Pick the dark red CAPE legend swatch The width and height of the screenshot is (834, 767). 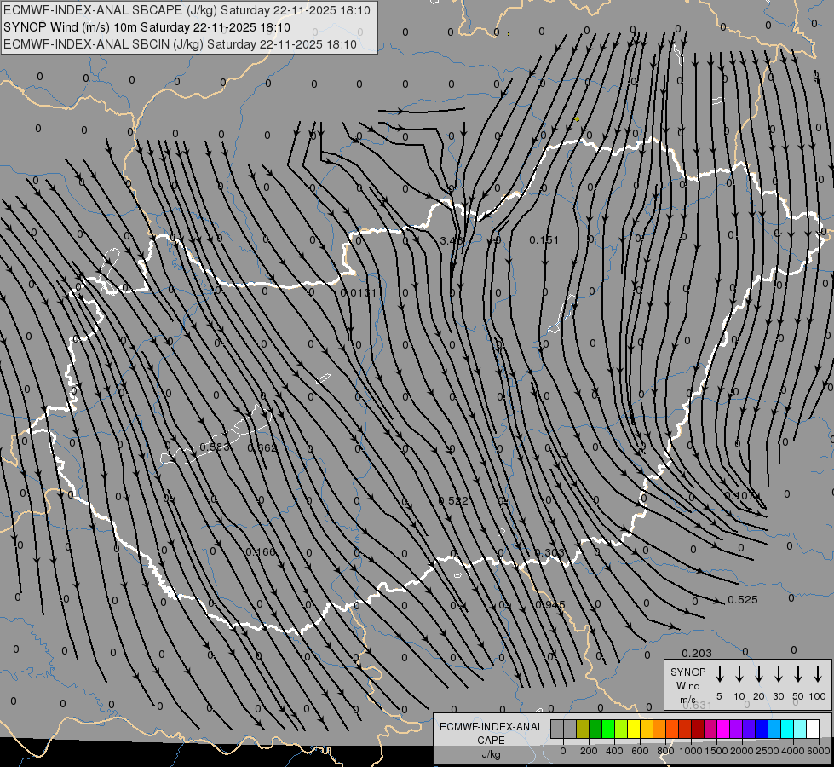(698, 729)
